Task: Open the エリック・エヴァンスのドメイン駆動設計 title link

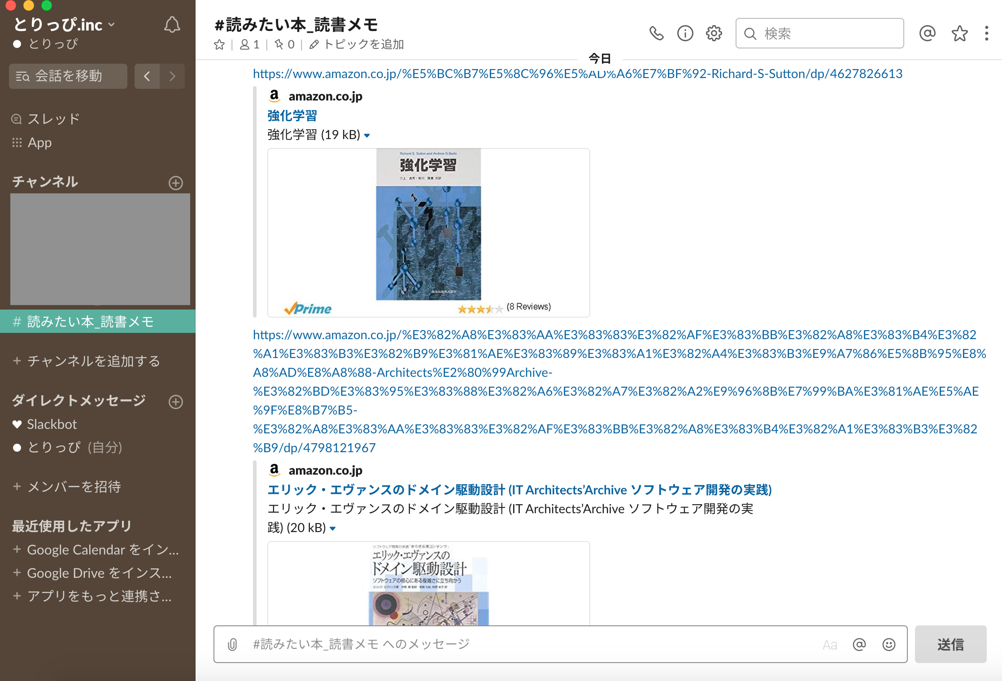Action: (x=519, y=490)
